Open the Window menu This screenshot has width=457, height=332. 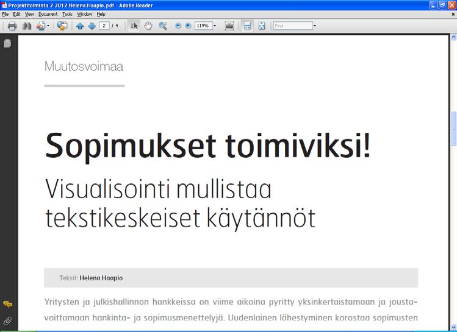[x=85, y=14]
